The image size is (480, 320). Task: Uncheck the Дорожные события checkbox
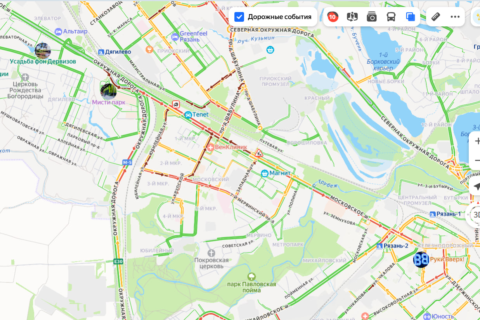point(239,17)
